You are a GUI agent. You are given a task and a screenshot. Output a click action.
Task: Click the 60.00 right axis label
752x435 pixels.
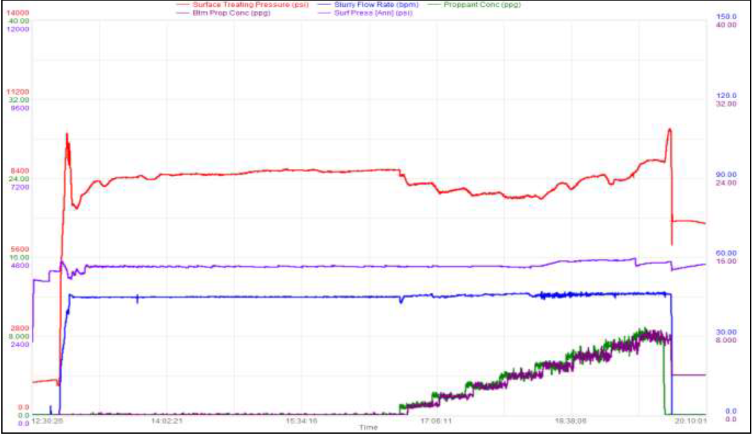click(x=727, y=253)
